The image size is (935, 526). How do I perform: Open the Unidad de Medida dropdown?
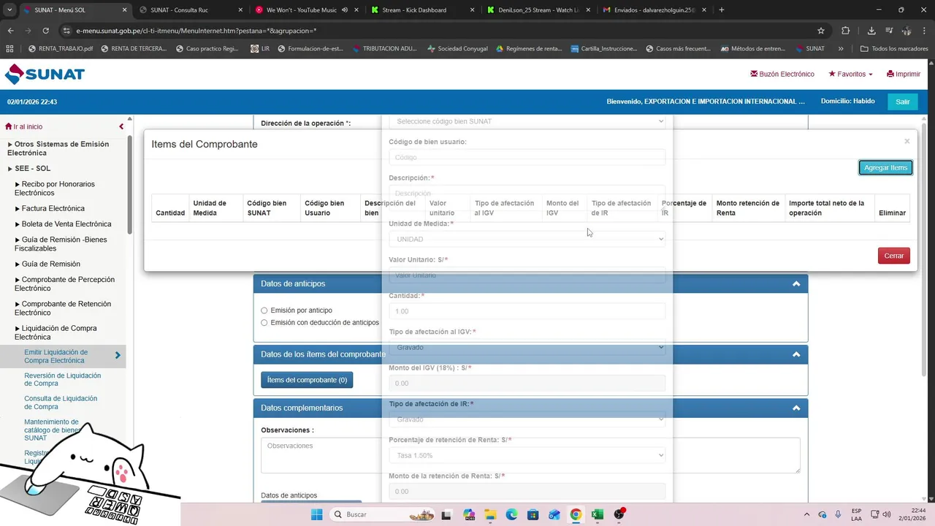click(x=527, y=239)
